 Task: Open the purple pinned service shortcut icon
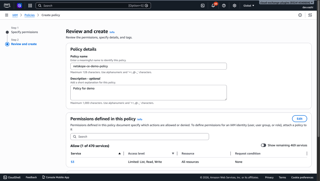19,6
